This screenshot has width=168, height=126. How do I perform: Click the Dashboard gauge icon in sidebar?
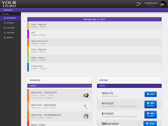pyautogui.click(x=5, y=18)
